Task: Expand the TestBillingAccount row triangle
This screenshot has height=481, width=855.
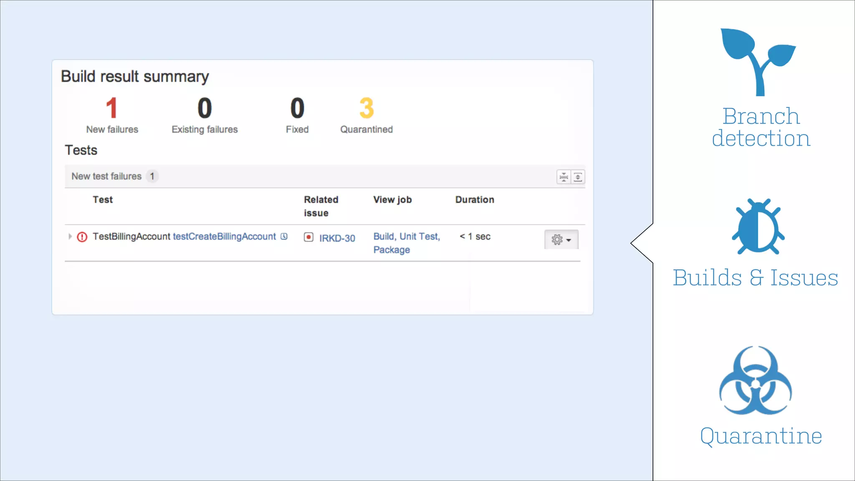Action: [x=70, y=236]
